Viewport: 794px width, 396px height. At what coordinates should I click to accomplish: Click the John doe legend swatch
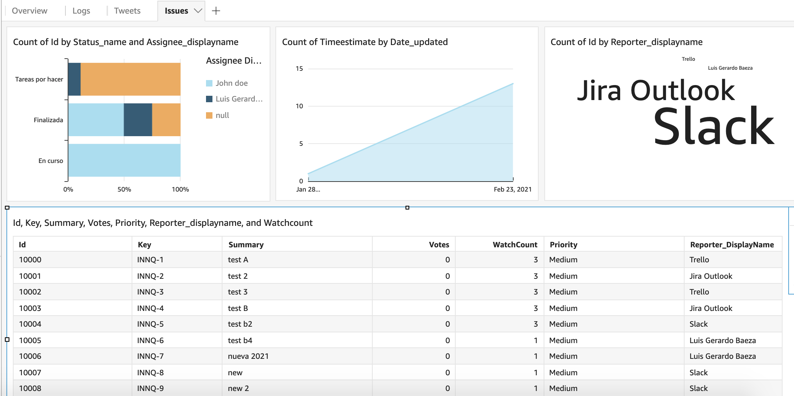coord(209,83)
